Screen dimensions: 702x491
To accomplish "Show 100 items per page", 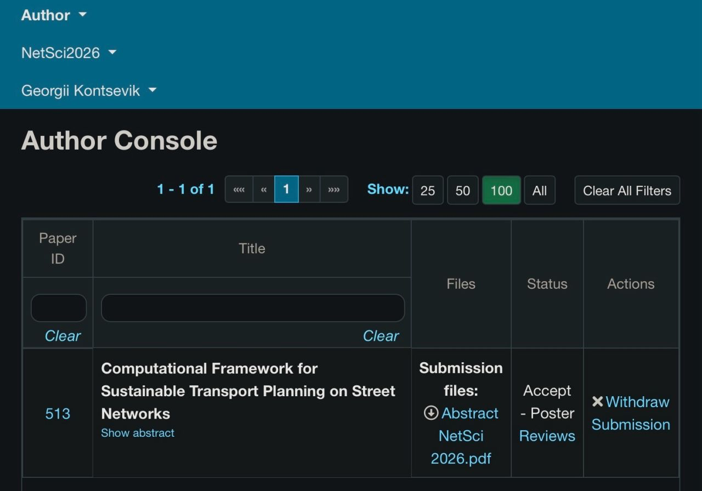I will point(501,190).
